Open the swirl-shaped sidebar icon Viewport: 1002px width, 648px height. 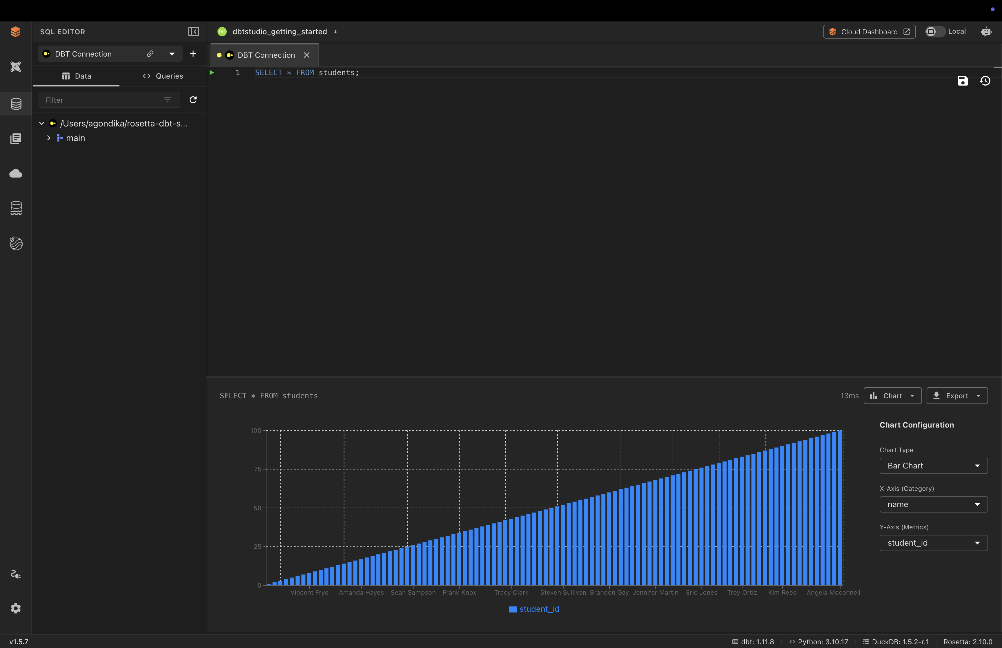tap(16, 243)
